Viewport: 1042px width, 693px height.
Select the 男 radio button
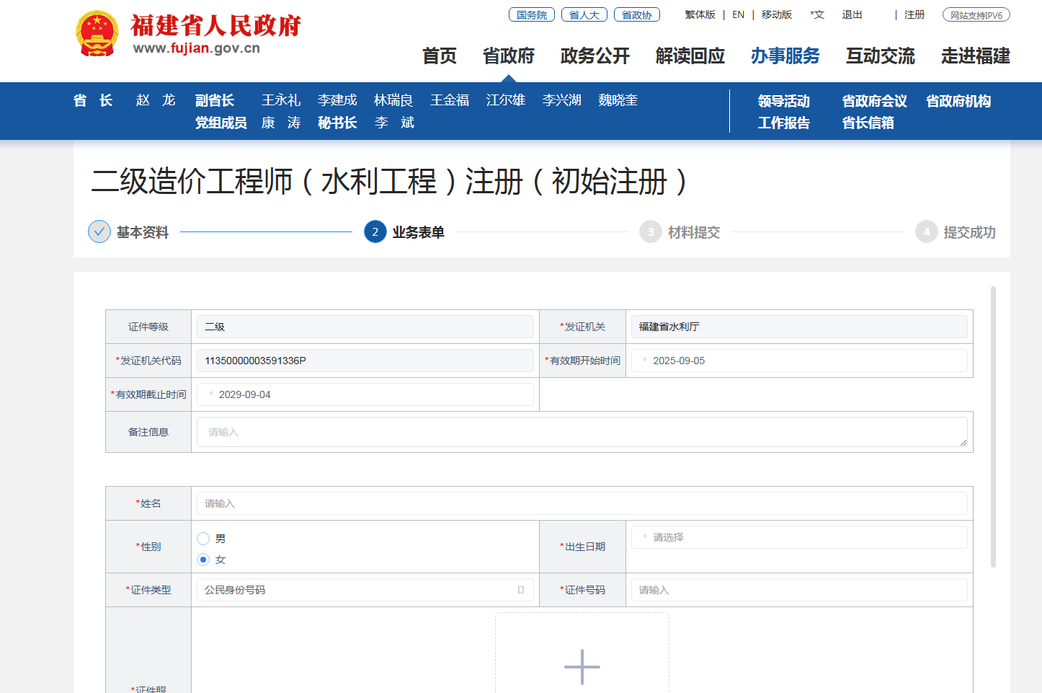[x=203, y=539]
